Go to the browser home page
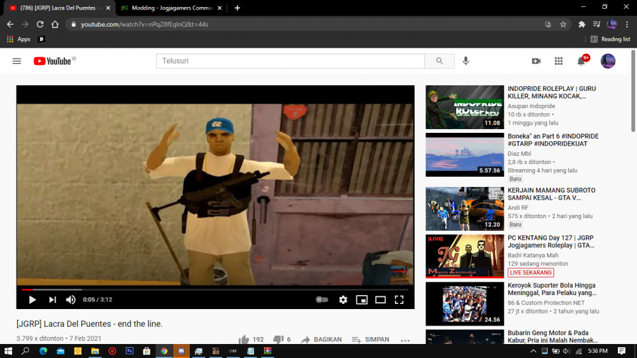637x358 pixels. click(x=55, y=24)
